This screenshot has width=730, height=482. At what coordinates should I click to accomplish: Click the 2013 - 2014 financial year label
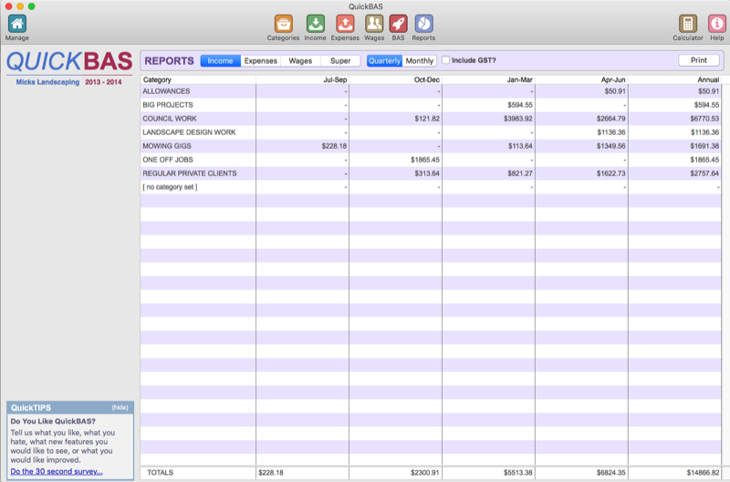tap(103, 82)
